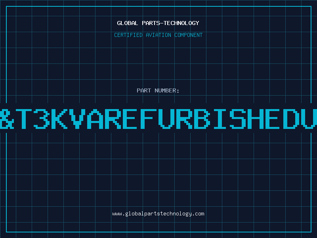Click the GLOBAL PARTS-TECHNOLOGY heading
The image size is (317, 238).
click(x=158, y=23)
